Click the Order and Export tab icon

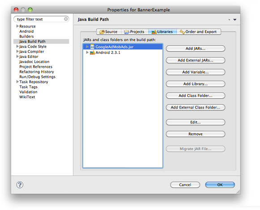tap(182, 32)
